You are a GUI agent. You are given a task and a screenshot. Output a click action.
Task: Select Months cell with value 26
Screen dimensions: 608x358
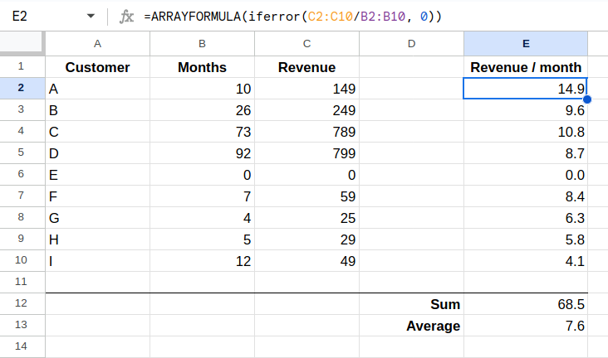coord(203,110)
